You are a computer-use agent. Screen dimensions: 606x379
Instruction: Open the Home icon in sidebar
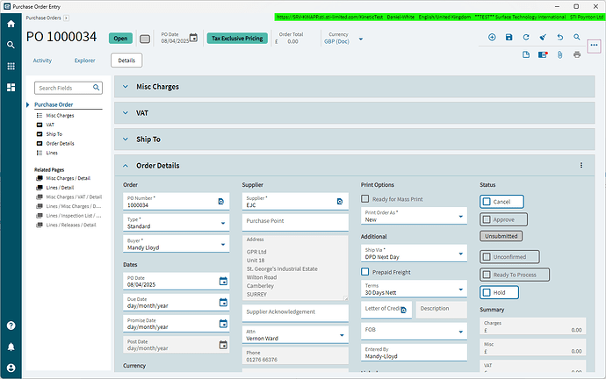11,24
